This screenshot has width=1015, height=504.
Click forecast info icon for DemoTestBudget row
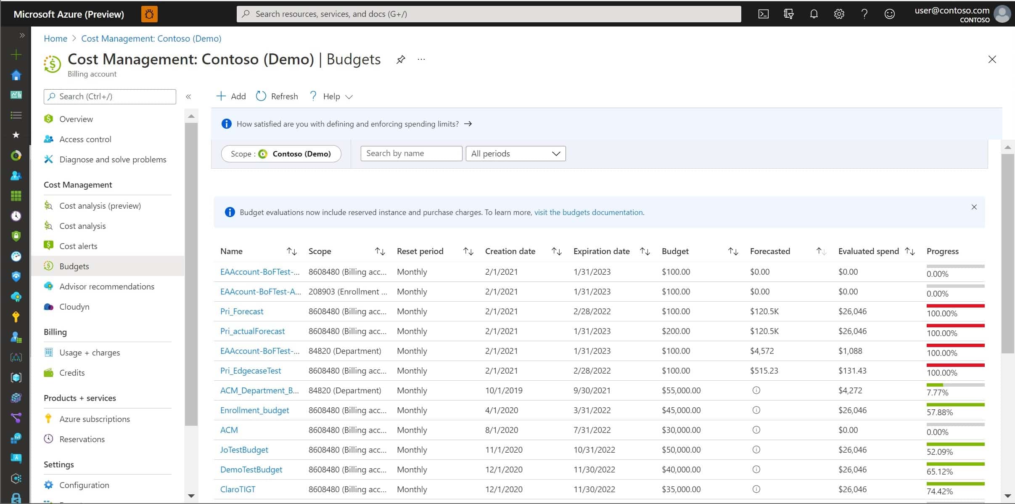(756, 470)
